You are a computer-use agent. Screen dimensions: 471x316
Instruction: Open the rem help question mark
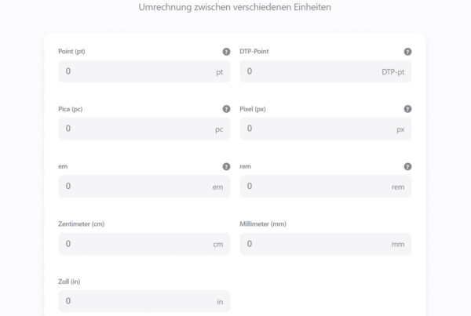coord(407,166)
